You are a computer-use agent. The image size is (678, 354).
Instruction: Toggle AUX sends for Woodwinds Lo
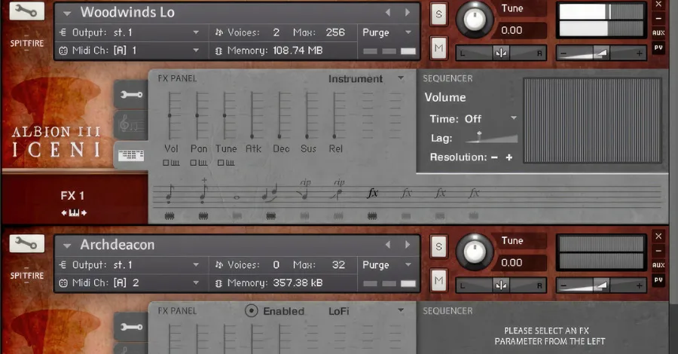658,33
